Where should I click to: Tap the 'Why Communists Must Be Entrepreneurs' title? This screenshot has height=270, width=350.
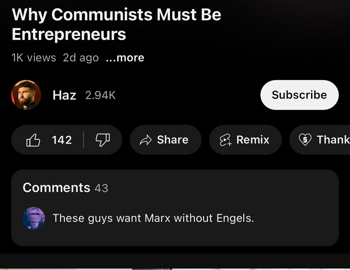116,24
